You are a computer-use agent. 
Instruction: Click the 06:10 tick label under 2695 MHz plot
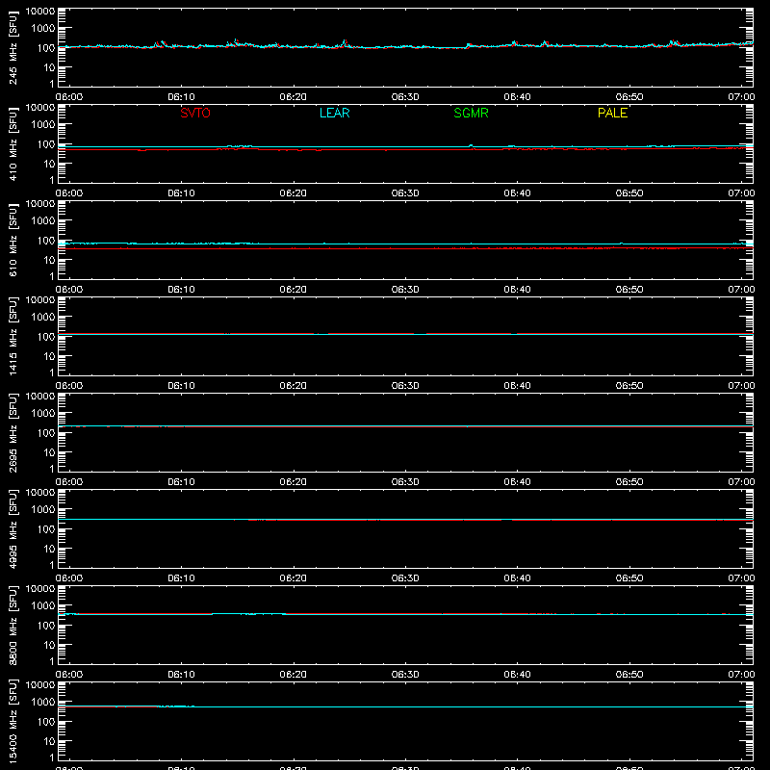click(181, 482)
